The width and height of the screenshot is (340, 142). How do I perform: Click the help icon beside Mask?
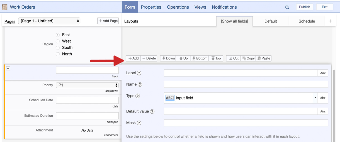pyautogui.click(x=139, y=123)
